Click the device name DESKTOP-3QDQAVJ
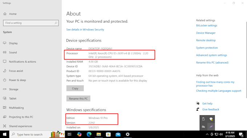The width and height of the screenshot is (247, 138). [x=100, y=48]
